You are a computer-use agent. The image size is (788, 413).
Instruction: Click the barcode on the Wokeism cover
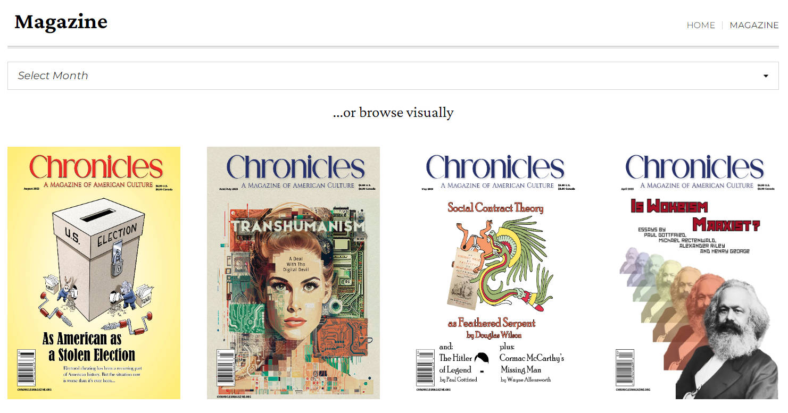click(625, 367)
